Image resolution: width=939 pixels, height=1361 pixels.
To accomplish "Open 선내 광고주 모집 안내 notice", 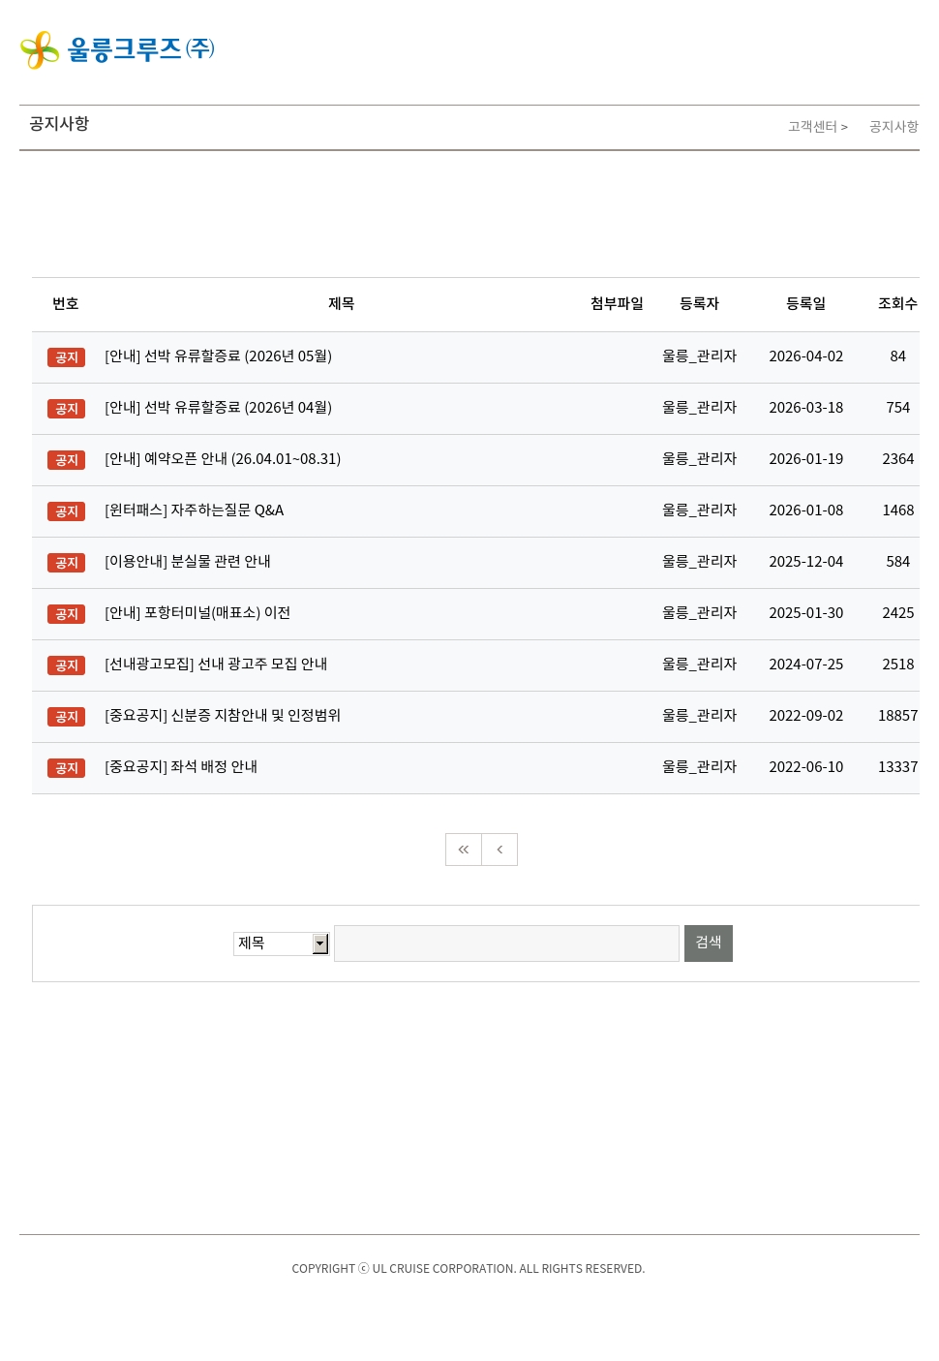I will tap(216, 665).
